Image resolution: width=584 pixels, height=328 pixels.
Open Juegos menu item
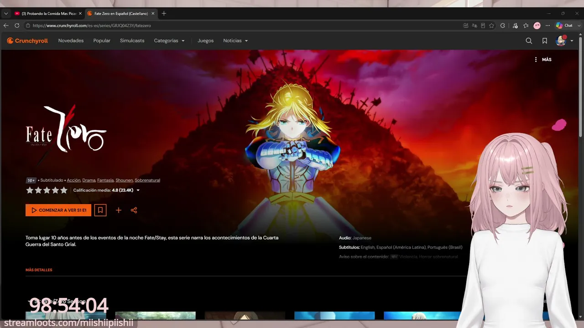click(205, 41)
